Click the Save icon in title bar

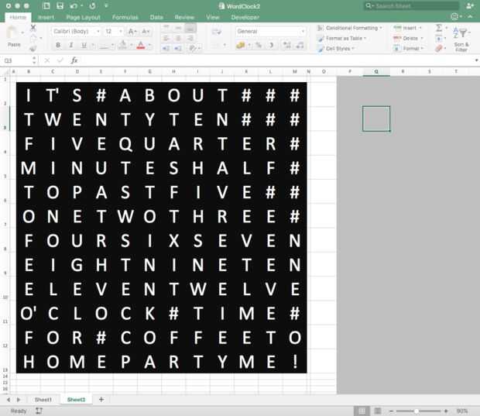coord(60,6)
